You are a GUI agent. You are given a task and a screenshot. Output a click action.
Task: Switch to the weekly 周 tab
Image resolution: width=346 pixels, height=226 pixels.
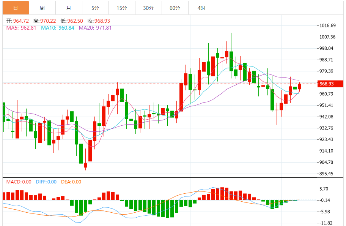42,8
